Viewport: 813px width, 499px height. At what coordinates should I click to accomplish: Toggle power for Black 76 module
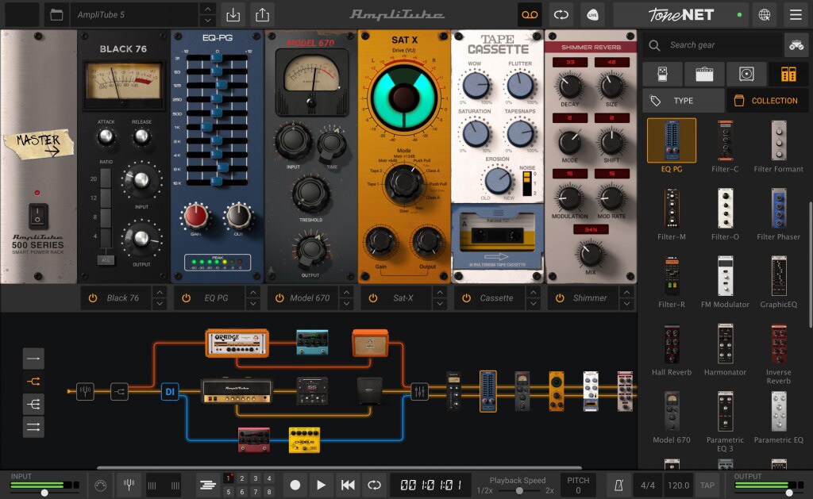point(93,298)
